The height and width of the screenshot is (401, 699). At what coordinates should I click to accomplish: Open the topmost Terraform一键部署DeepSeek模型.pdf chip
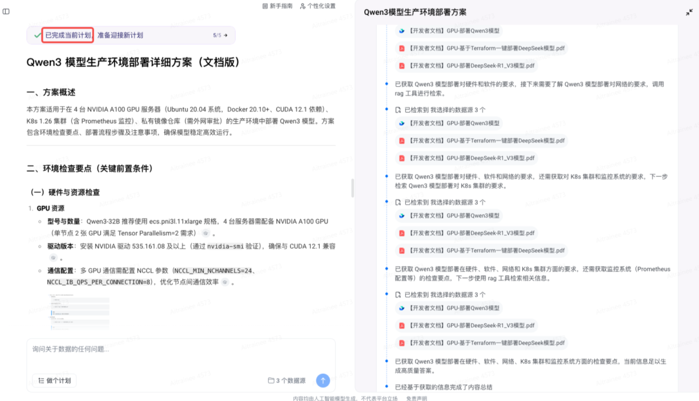[482, 48]
